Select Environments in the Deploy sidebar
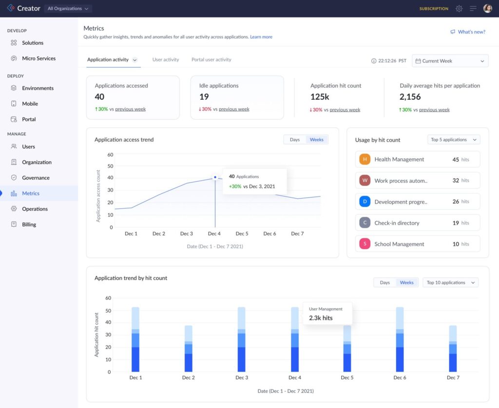Viewport: 499px width, 408px height. [36, 88]
